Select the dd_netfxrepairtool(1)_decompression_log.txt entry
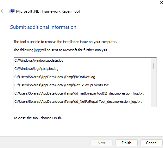Screen dimensions: 163x148 tap(79, 93)
